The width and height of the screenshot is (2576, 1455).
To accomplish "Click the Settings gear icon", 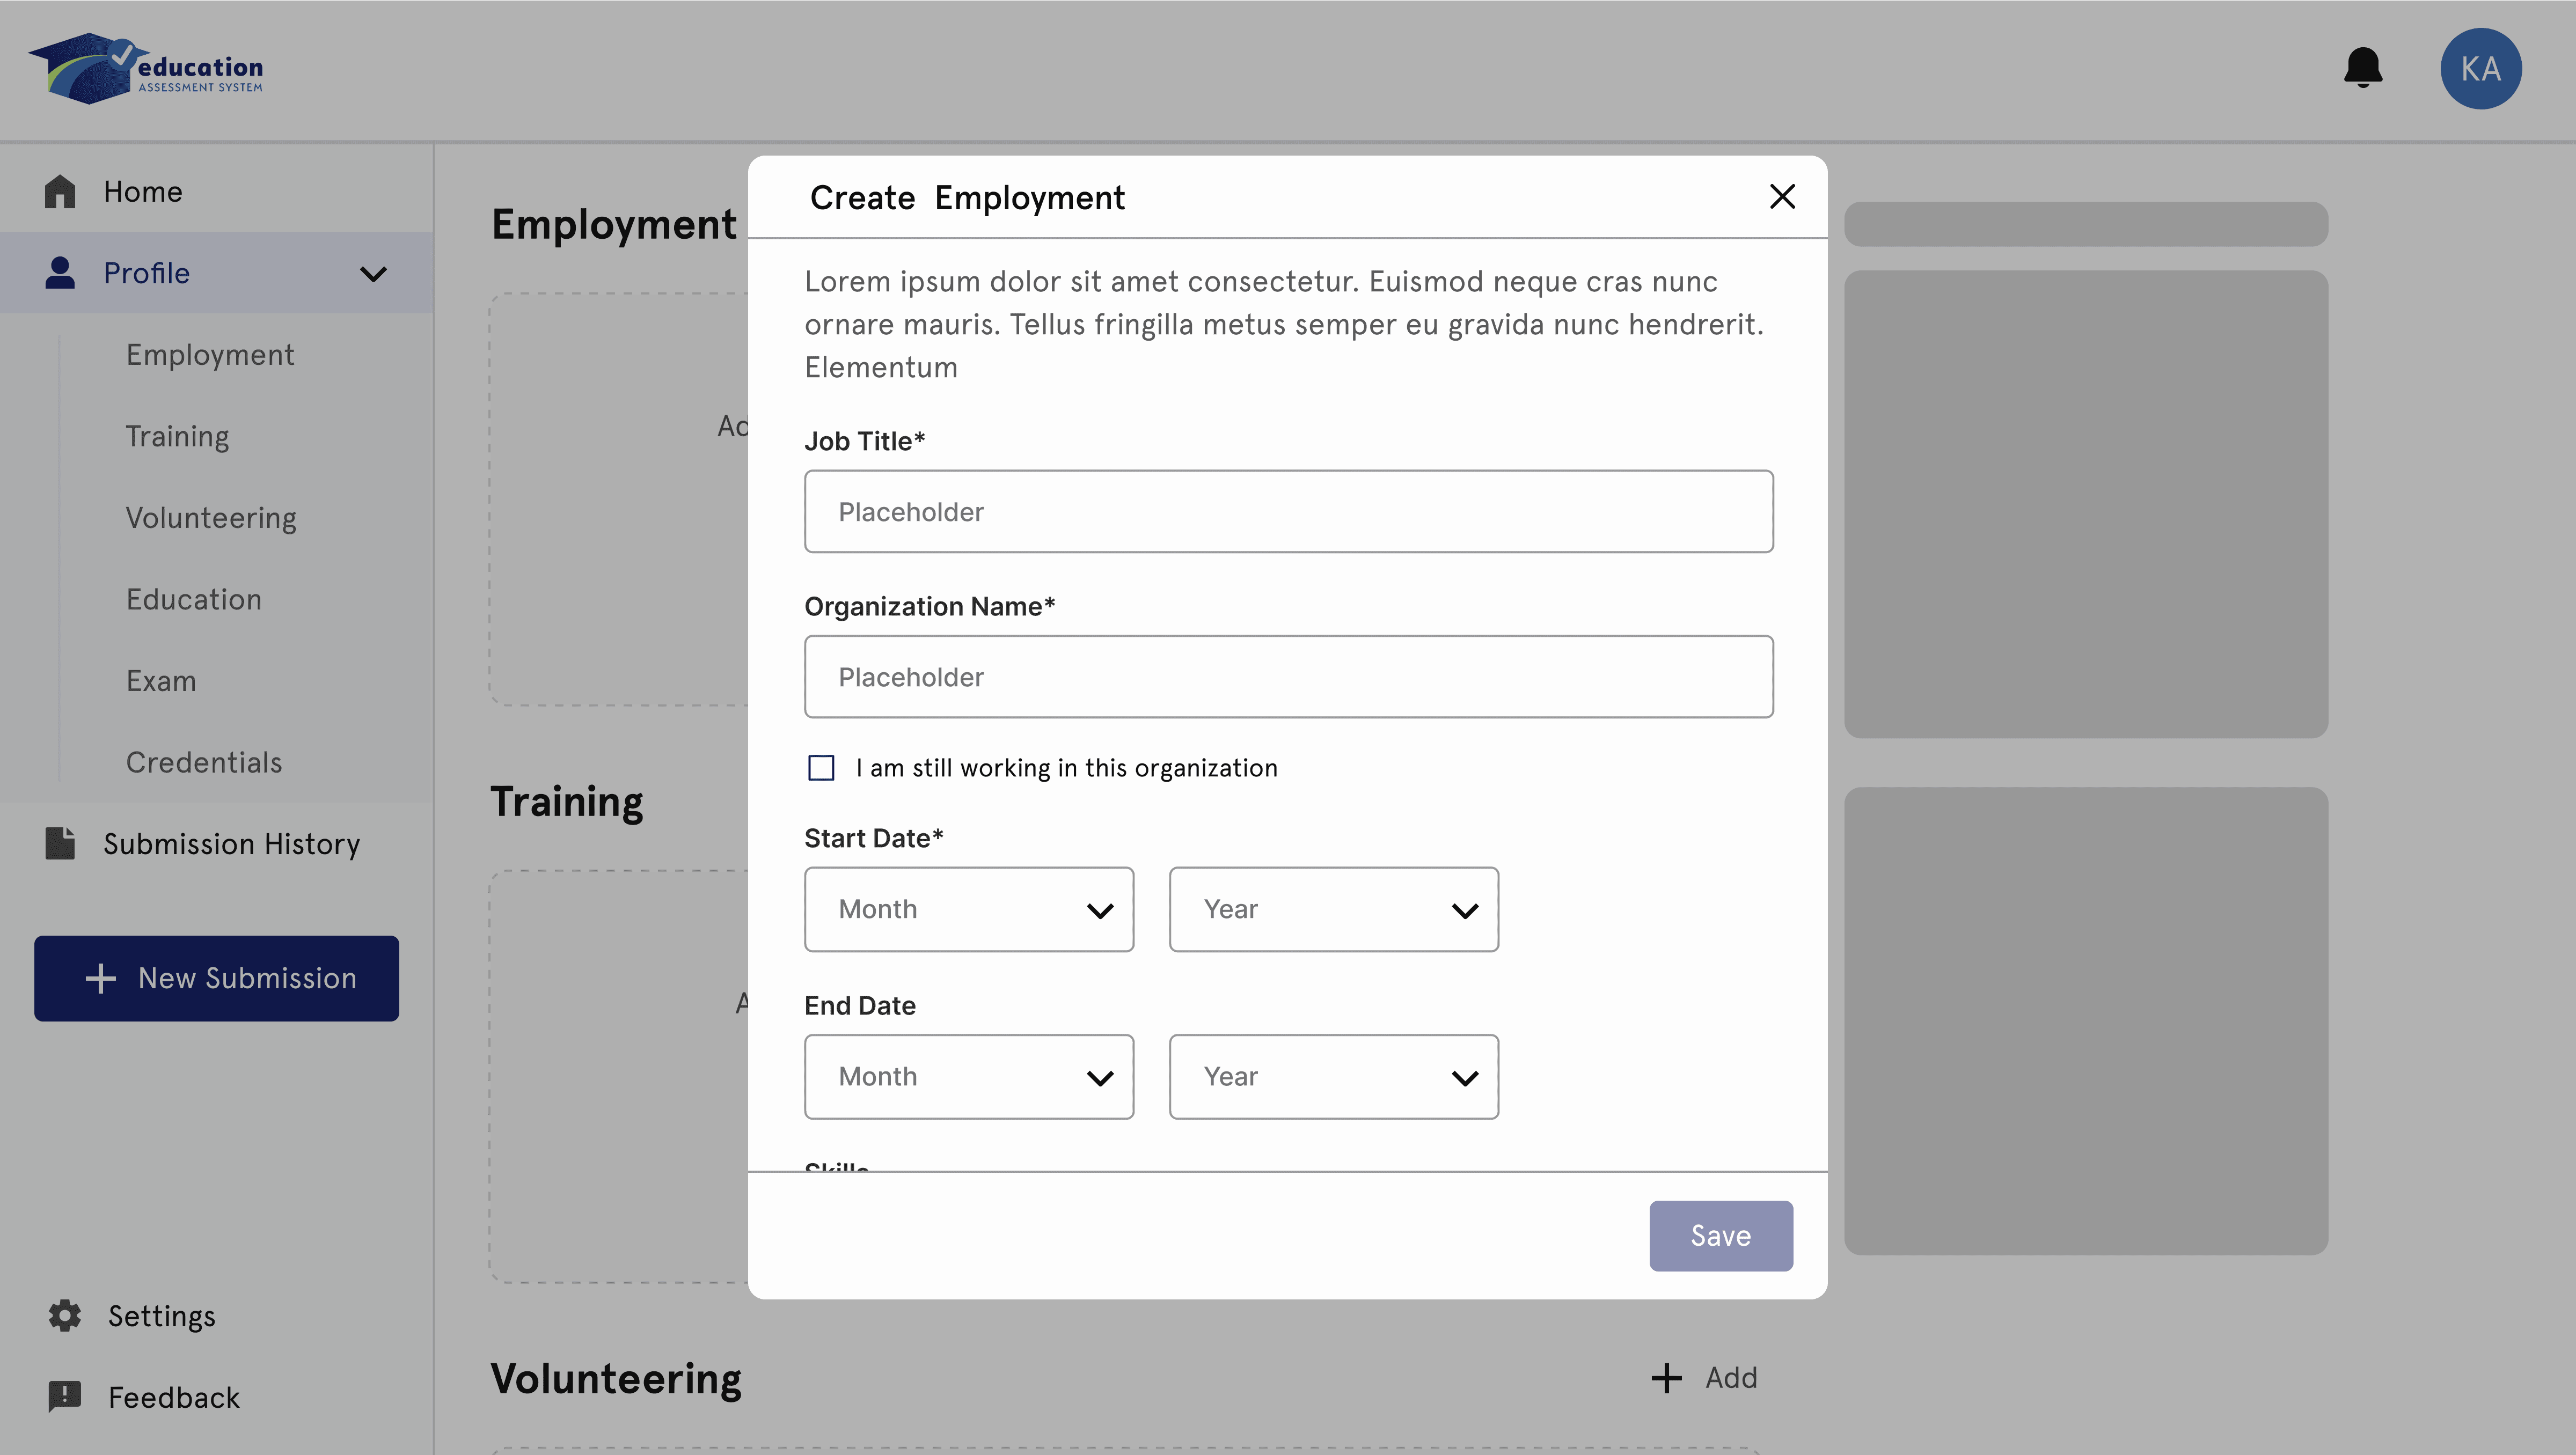I will pos(65,1315).
